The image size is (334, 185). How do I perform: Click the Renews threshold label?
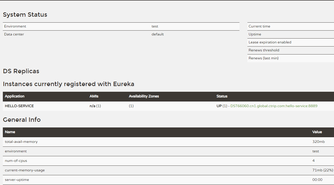[264, 50]
